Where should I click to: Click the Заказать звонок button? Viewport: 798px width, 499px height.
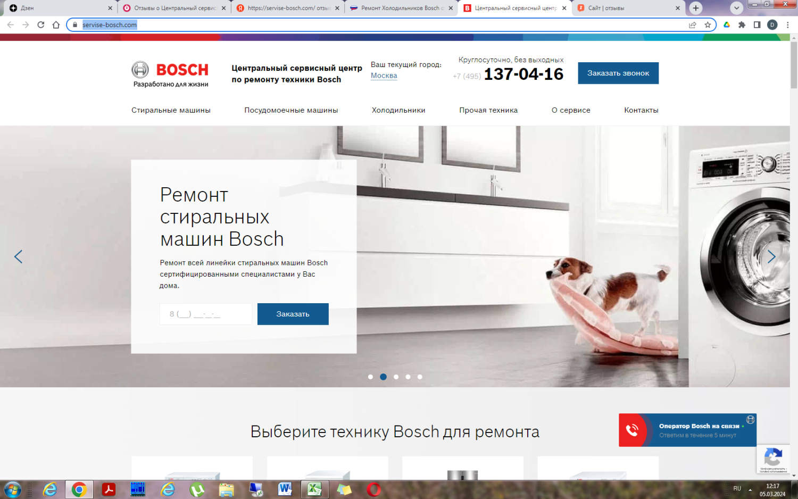[x=618, y=73]
